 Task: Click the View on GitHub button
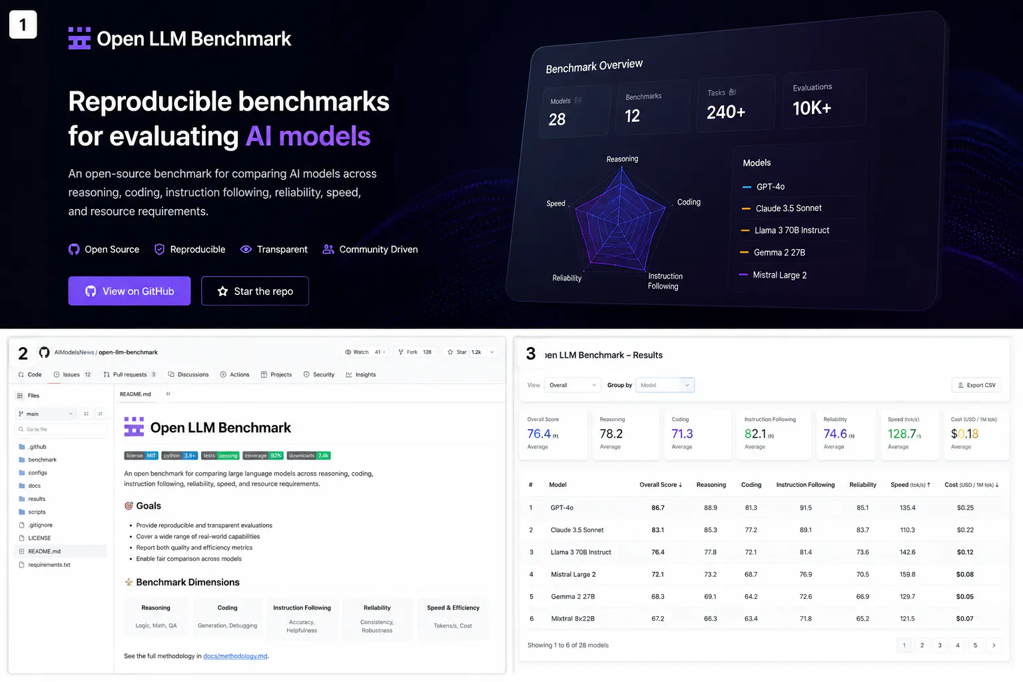129,291
